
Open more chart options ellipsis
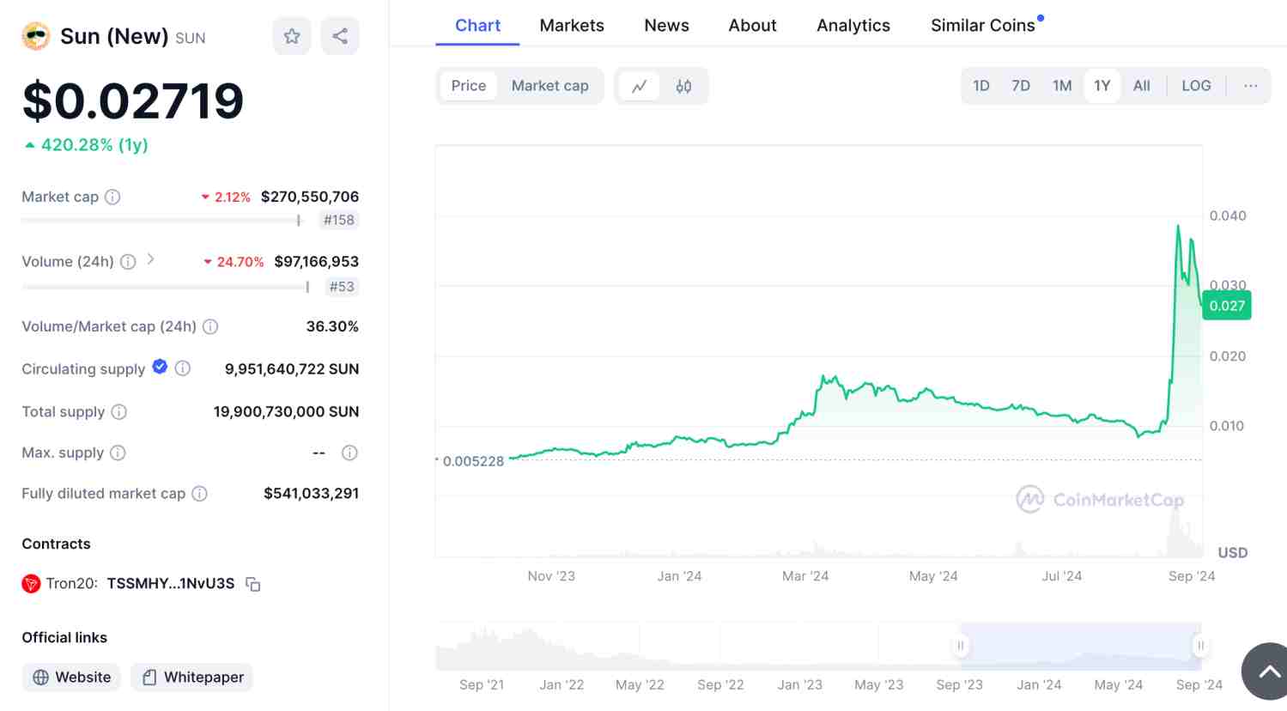pos(1251,86)
